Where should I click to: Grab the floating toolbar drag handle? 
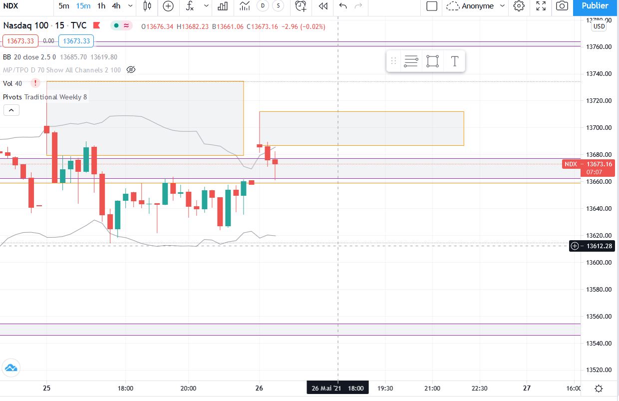click(x=393, y=61)
